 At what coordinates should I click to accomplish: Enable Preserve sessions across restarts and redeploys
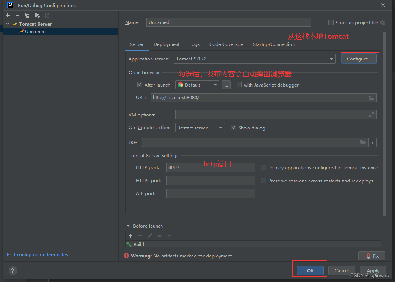pos(263,181)
